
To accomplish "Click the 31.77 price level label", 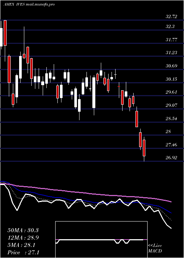I will pyautogui.click(x=171, y=39).
